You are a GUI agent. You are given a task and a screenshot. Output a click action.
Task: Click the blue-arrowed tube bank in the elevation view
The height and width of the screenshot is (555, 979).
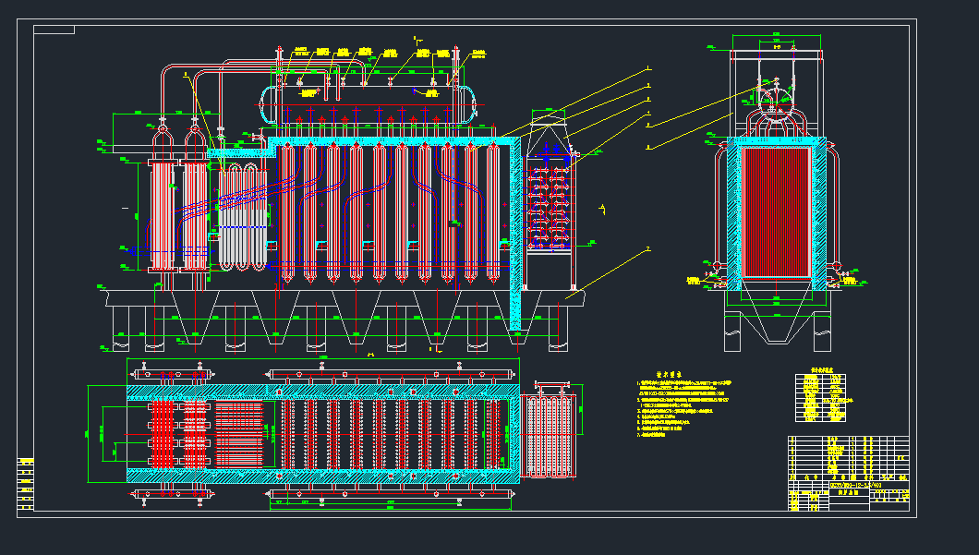point(552,203)
